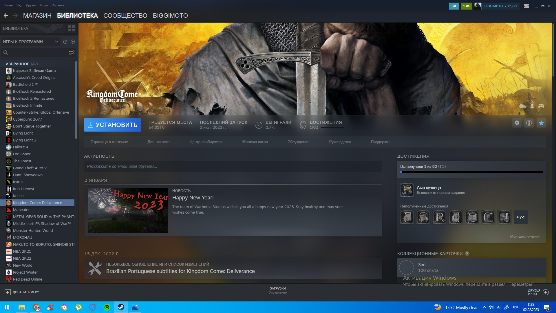Open the Справка menu
The height and width of the screenshot is (313, 556).
pyautogui.click(x=58, y=5)
